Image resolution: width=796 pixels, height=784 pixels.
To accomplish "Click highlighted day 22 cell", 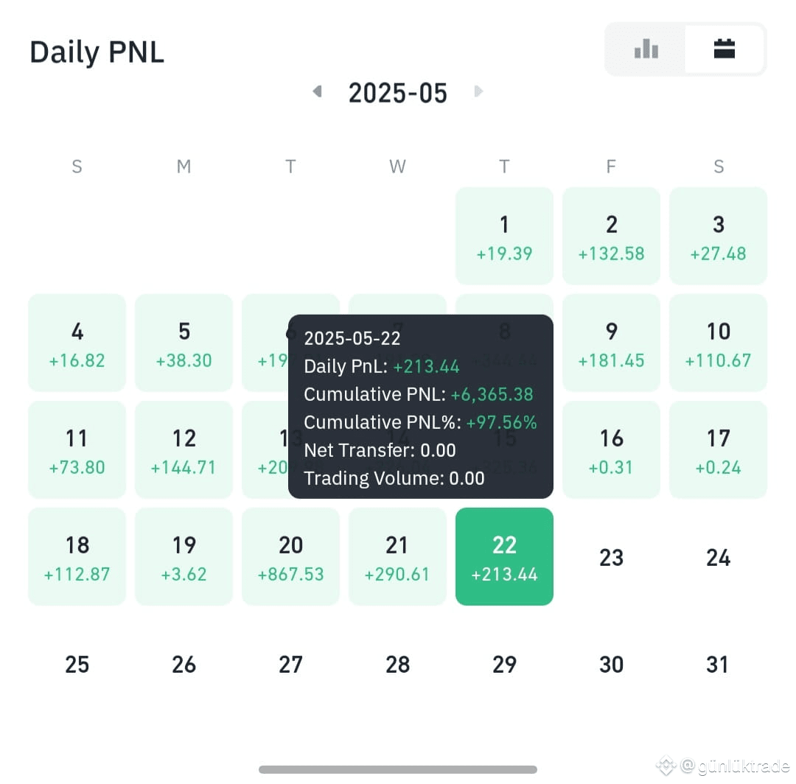I will point(504,556).
